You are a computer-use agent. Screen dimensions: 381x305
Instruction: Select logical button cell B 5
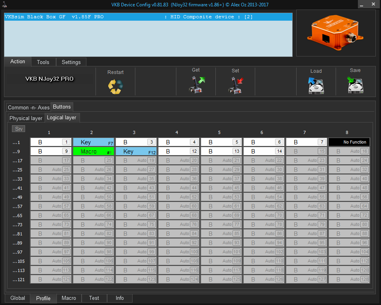221,142
